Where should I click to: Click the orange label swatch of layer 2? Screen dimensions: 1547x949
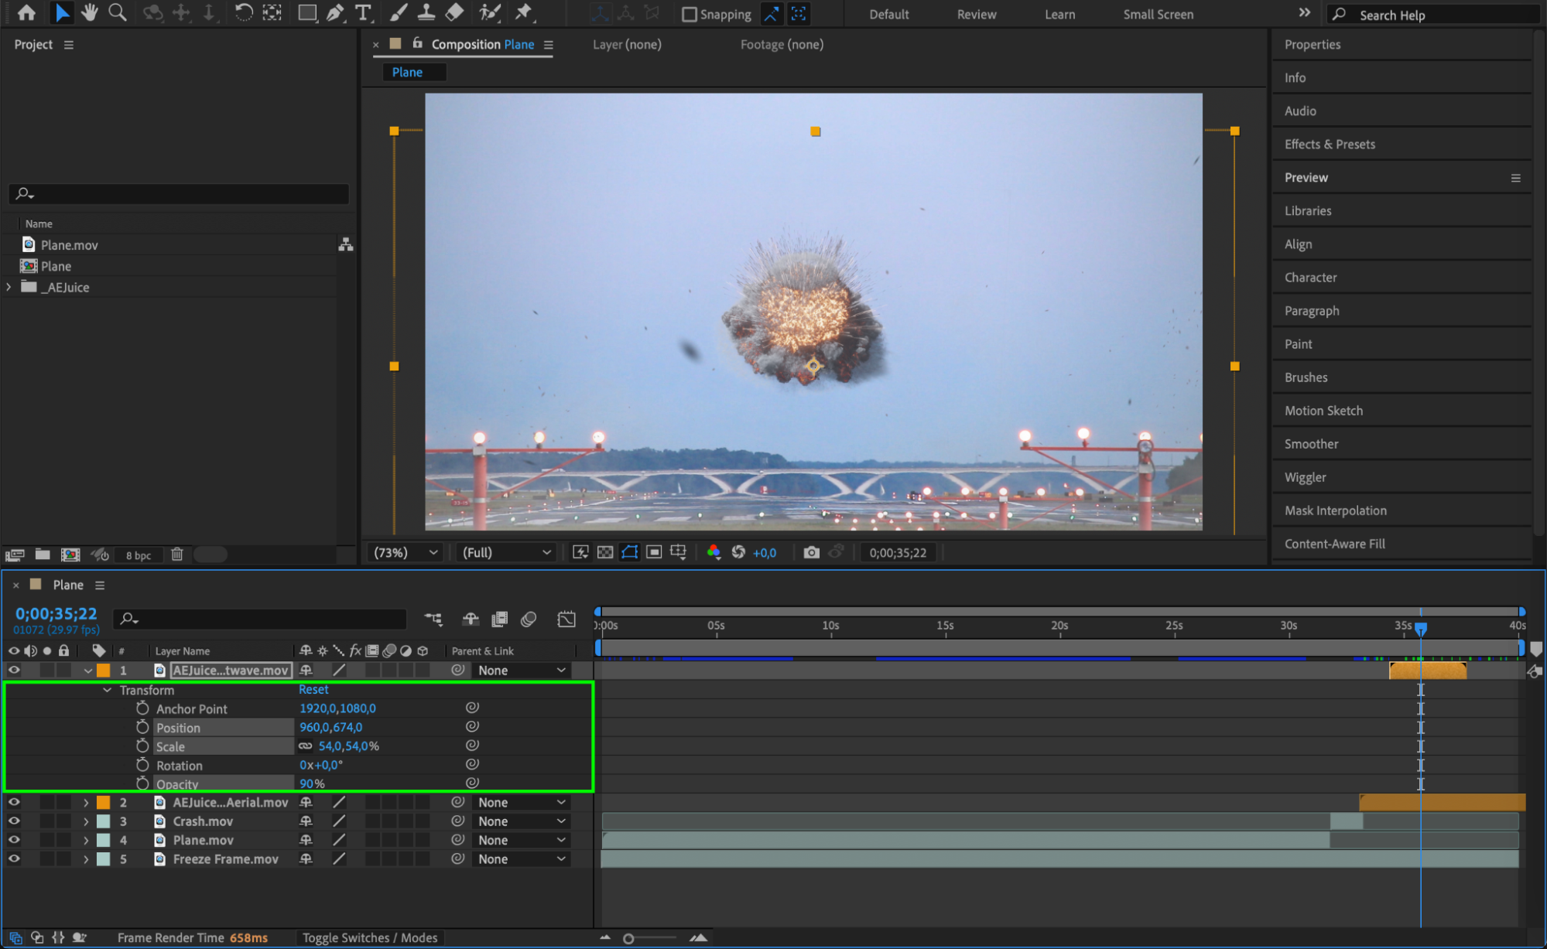[x=103, y=803]
